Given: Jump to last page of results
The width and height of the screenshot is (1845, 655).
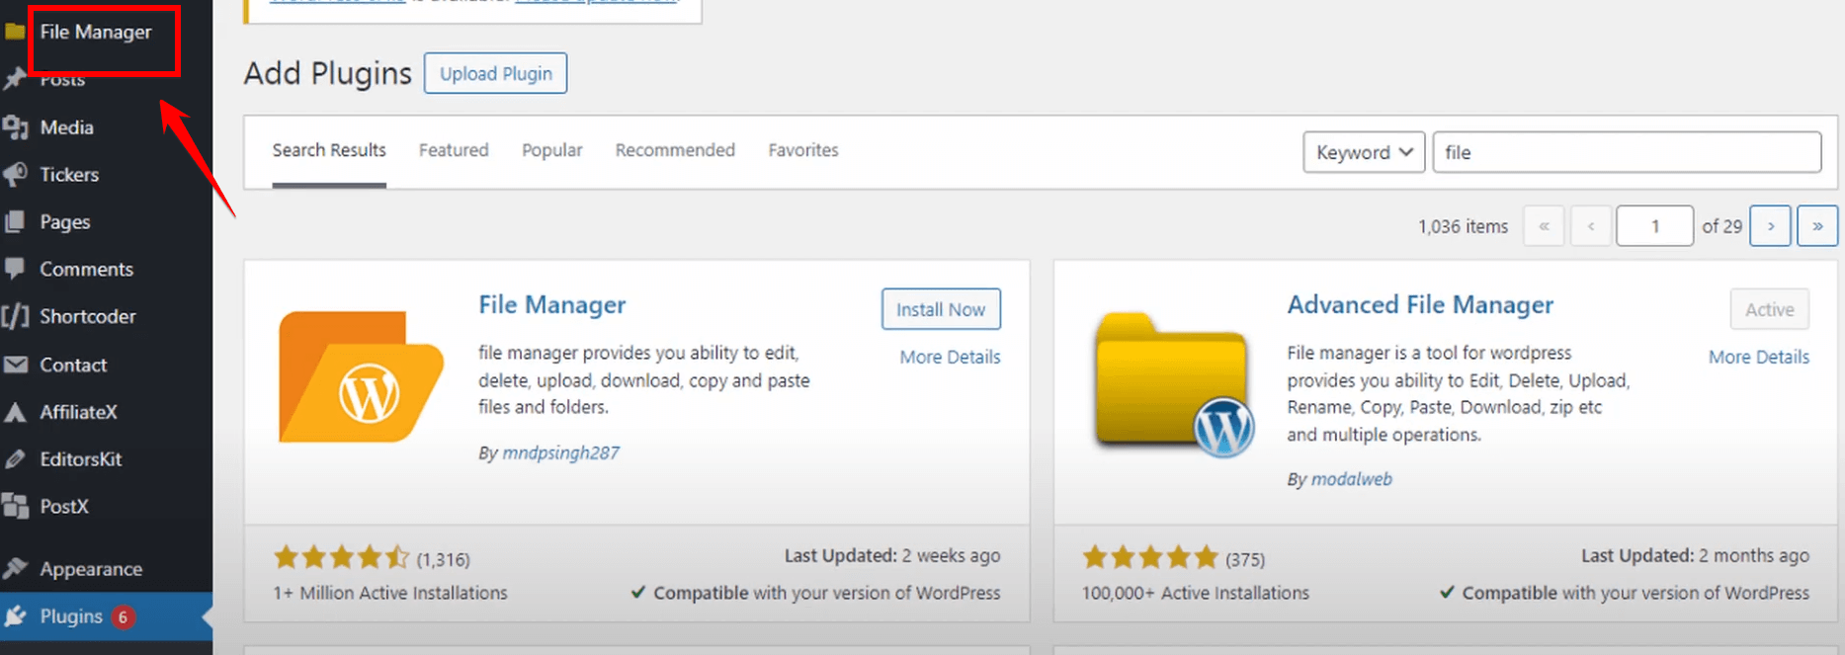Looking at the screenshot, I should (x=1816, y=226).
